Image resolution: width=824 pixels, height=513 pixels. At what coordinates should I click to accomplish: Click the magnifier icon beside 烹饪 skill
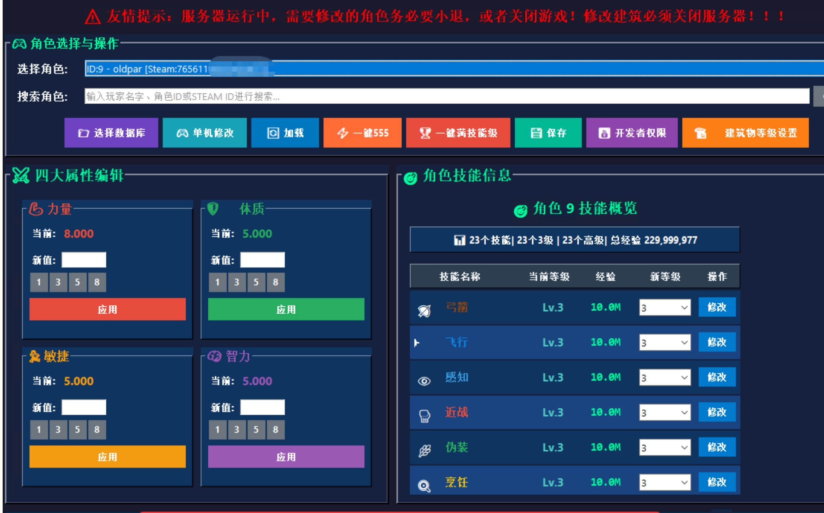(x=424, y=486)
